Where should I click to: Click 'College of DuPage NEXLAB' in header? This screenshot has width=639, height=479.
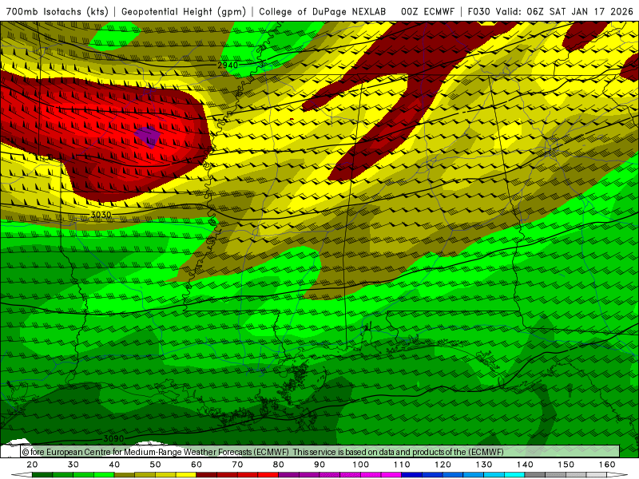tap(322, 11)
